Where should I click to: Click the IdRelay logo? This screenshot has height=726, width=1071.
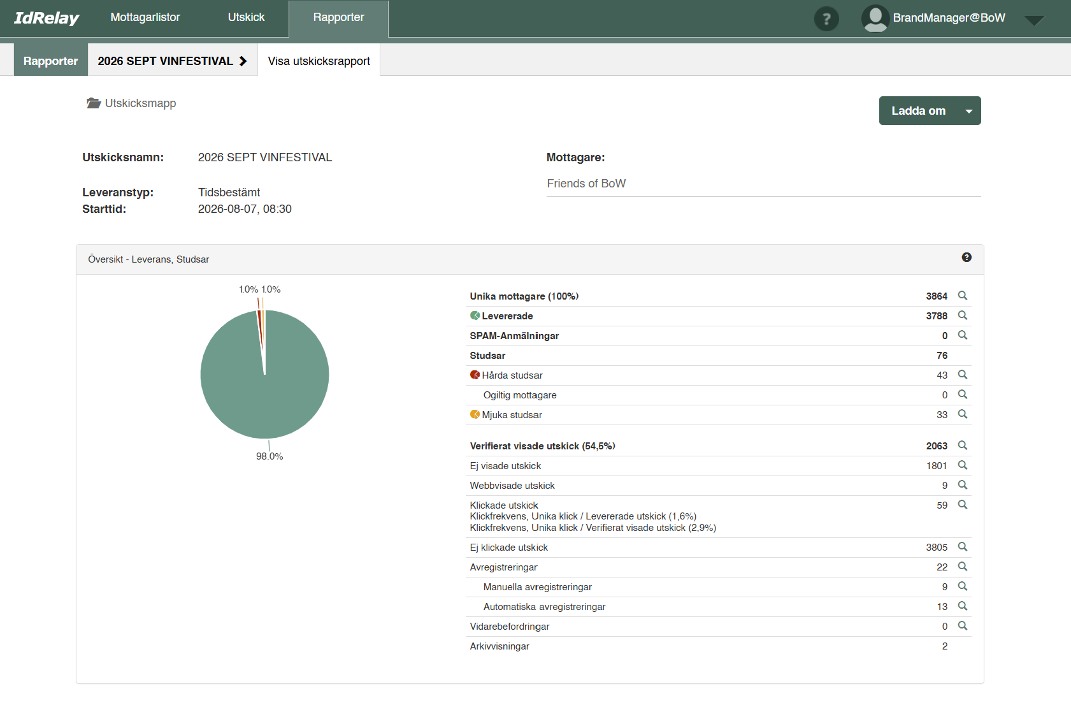pyautogui.click(x=47, y=18)
